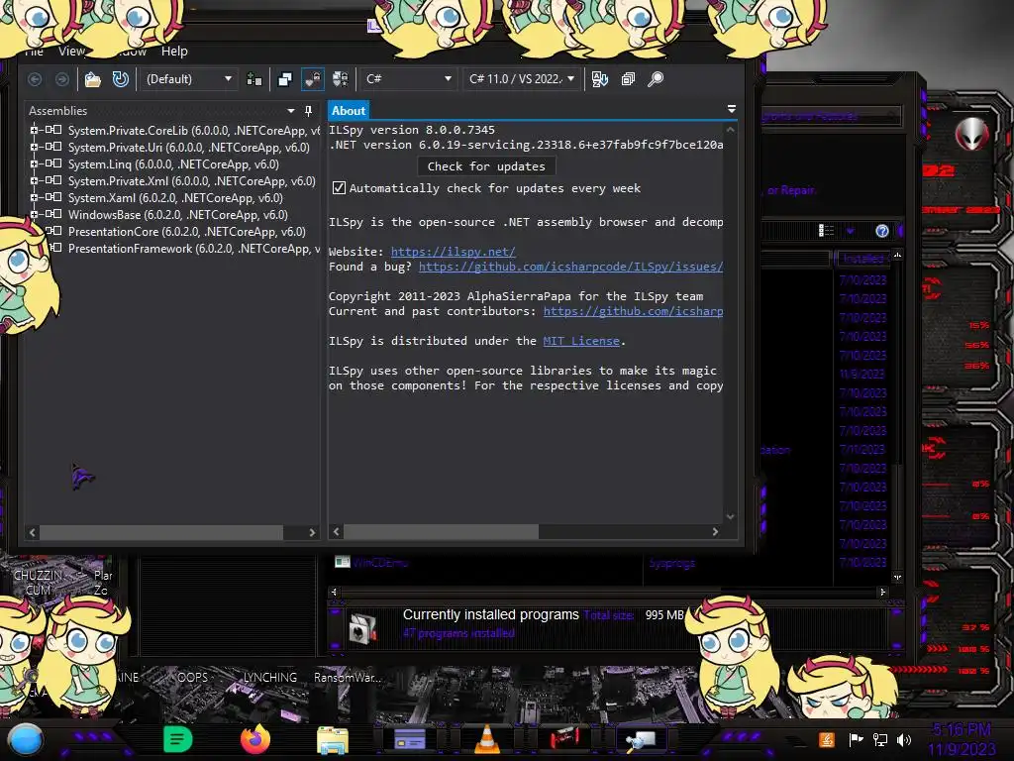This screenshot has width=1014, height=761.
Task: Open the C# 11.0 / VS 2022 version dropdown
Action: (x=522, y=79)
